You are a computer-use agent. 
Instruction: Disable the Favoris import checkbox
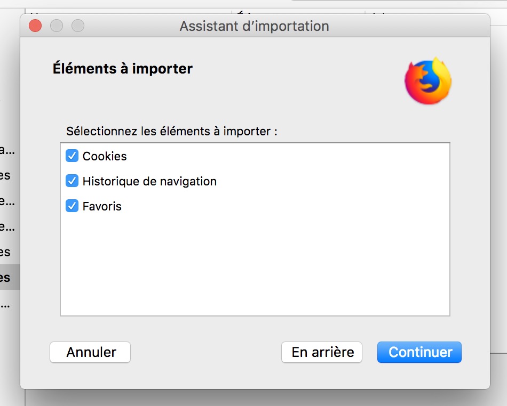click(72, 206)
